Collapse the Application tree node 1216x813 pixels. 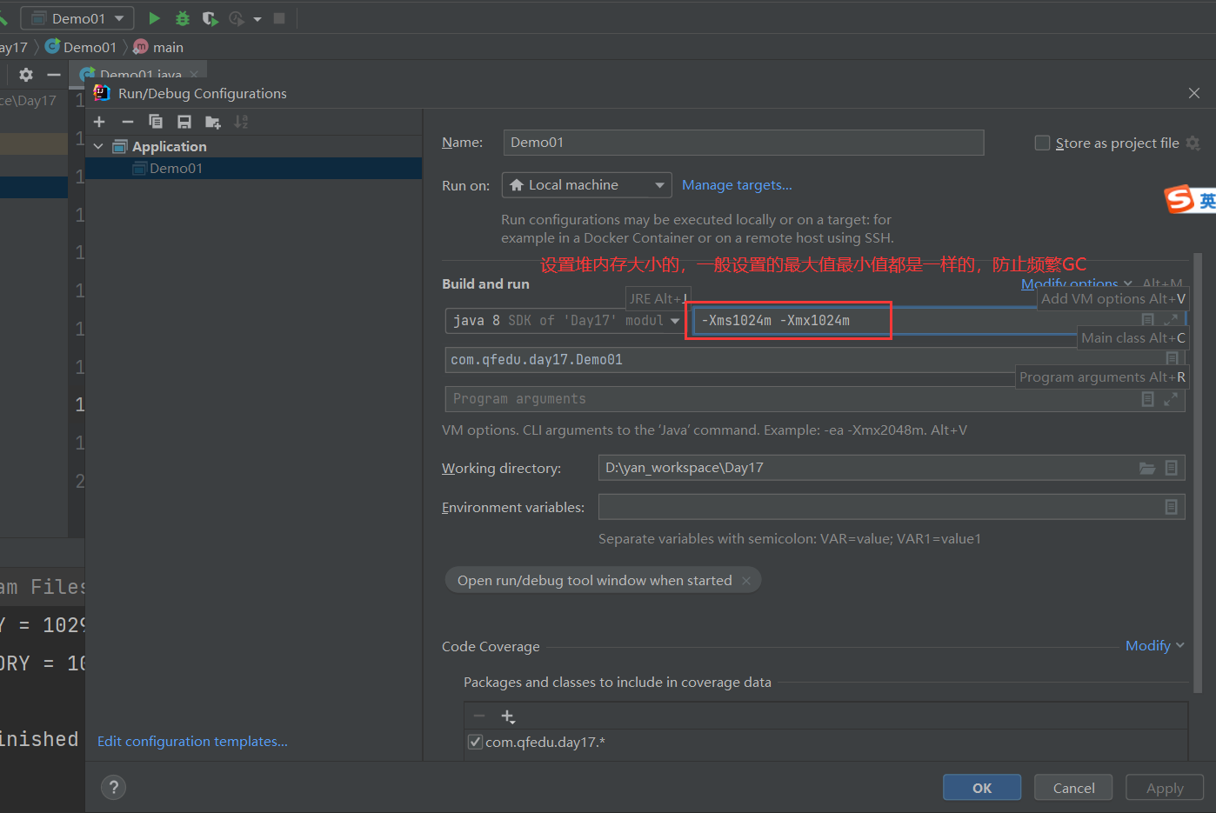pyautogui.click(x=98, y=146)
